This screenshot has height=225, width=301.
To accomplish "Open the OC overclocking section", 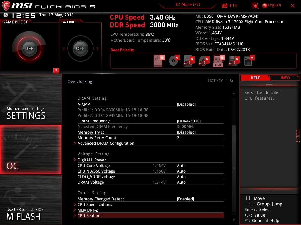I will point(31,149).
